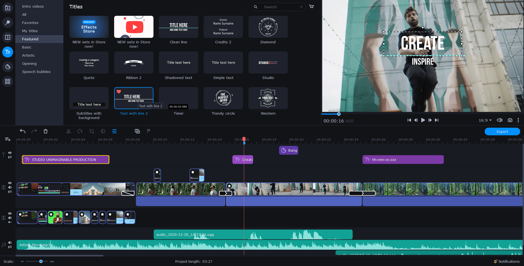
Task: Click the Export button
Action: click(502, 132)
